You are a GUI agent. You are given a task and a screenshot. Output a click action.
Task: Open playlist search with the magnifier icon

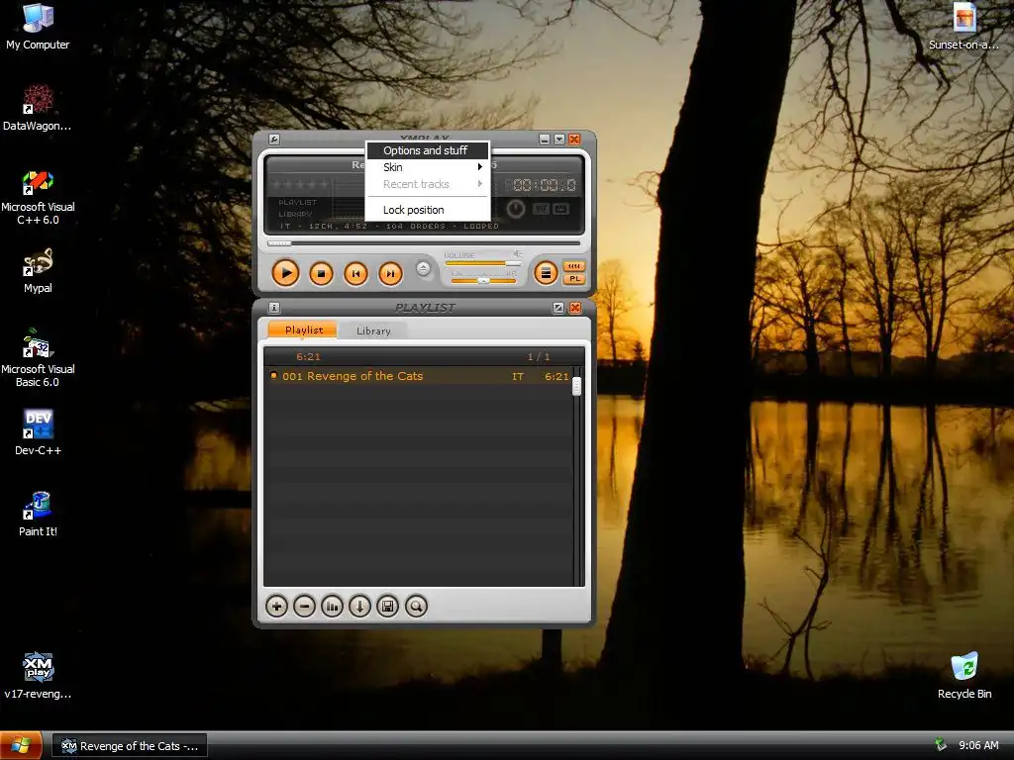[417, 607]
